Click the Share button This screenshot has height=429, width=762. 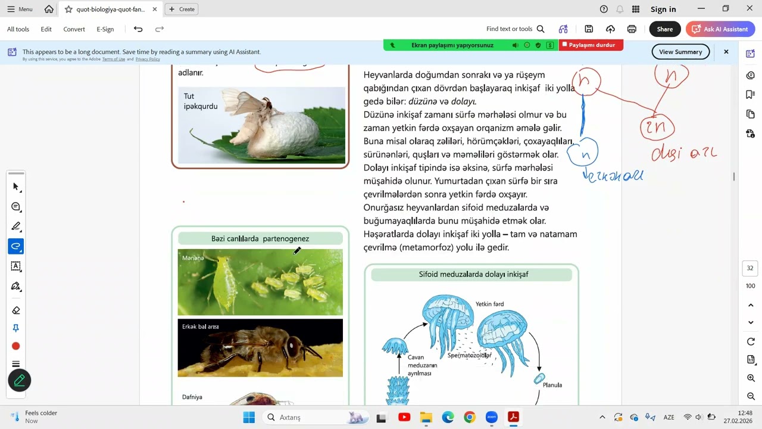[x=665, y=29]
